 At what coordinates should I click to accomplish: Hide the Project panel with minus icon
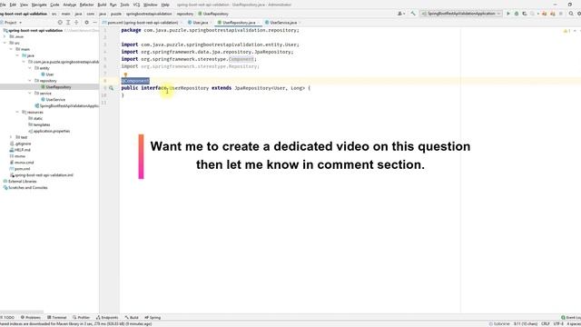(x=94, y=23)
